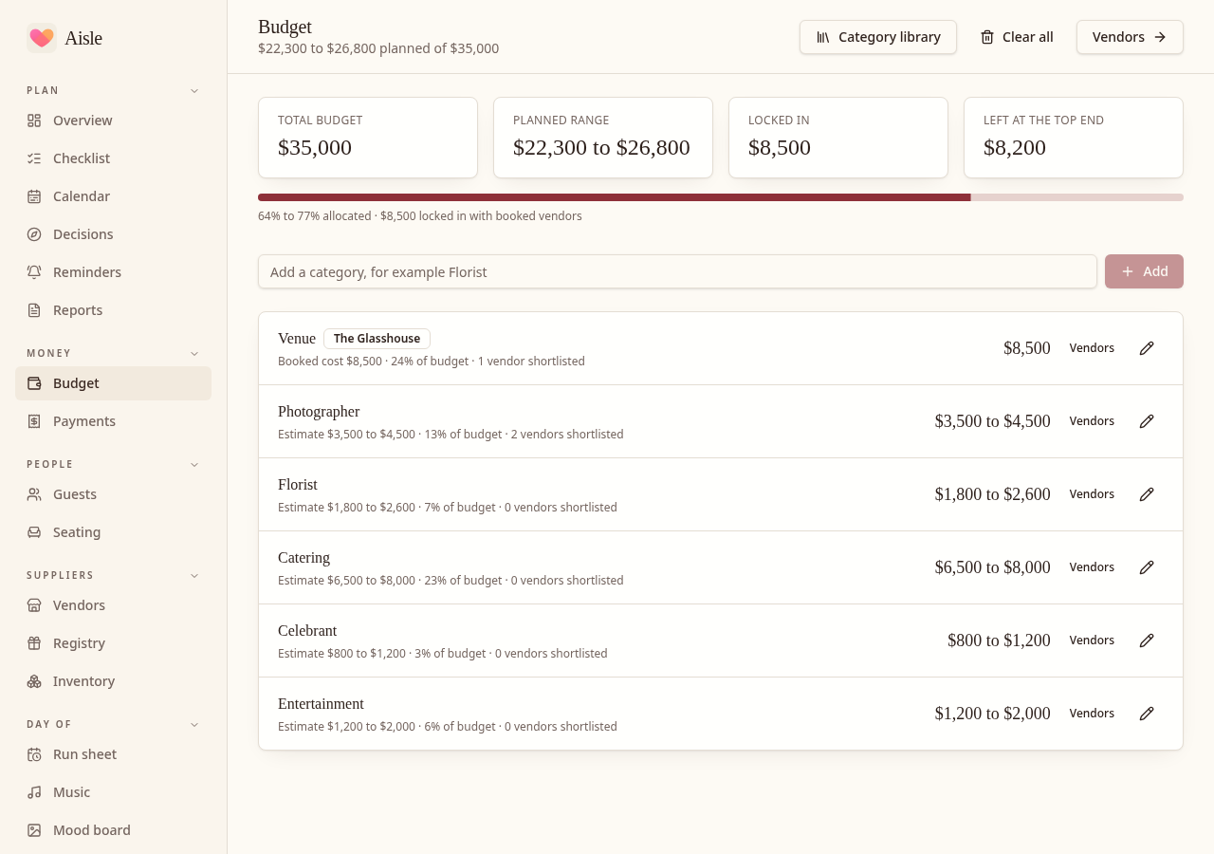Click The Glasshouse vendor tag
1214x854 pixels.
377,339
